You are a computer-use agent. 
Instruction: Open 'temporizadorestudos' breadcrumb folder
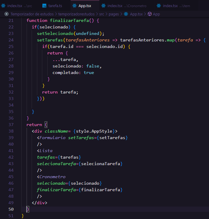point(76,14)
